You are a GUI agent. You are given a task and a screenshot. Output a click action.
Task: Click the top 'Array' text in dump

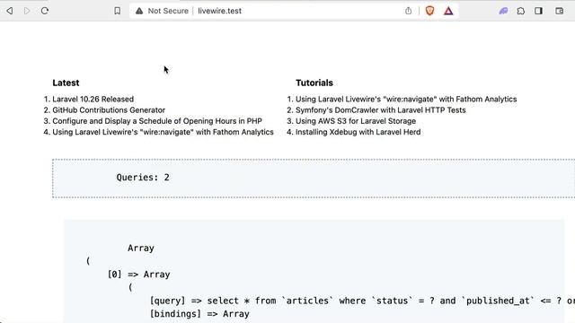click(x=141, y=248)
